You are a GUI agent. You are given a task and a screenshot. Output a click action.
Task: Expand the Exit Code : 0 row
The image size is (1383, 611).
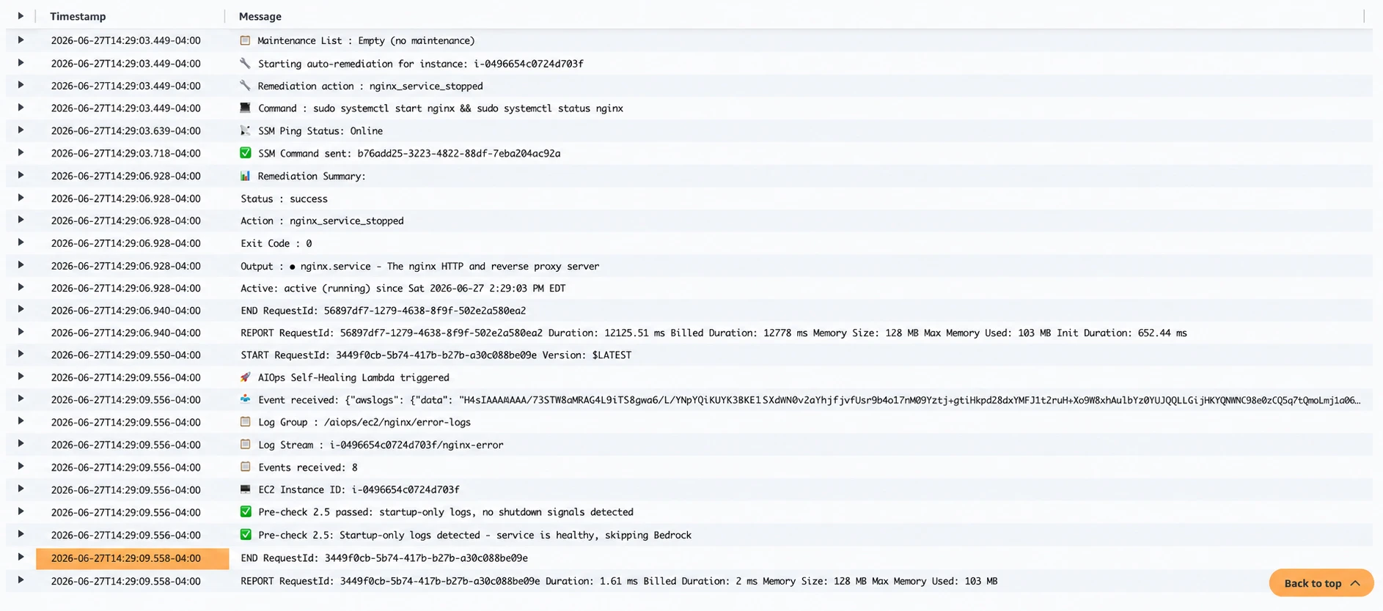point(21,242)
